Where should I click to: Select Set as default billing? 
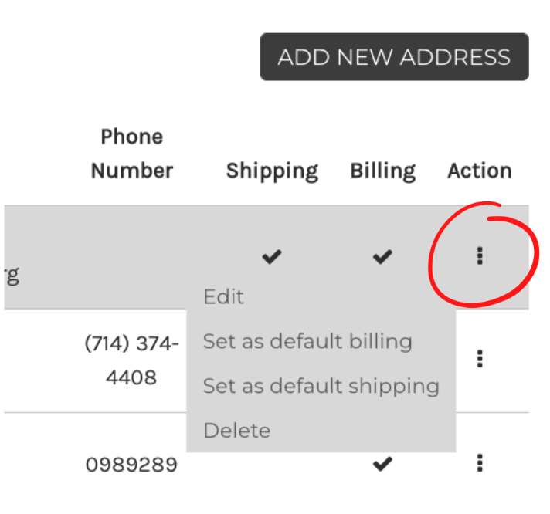tap(307, 342)
